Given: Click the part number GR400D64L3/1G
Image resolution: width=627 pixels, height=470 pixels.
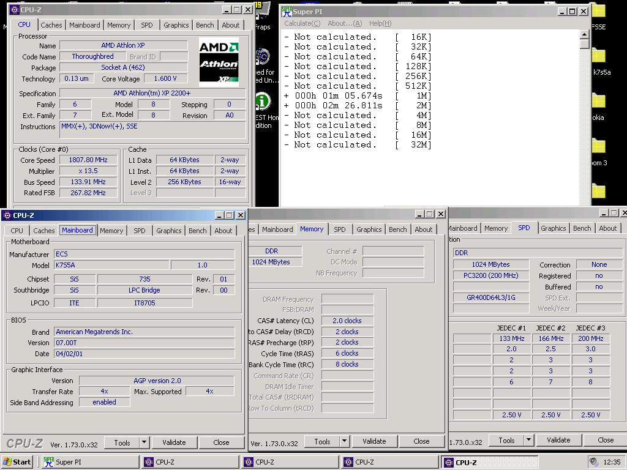Looking at the screenshot, I should point(490,297).
